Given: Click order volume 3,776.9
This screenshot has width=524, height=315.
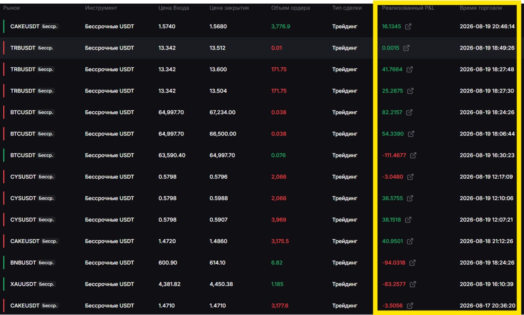Looking at the screenshot, I should [x=281, y=27].
